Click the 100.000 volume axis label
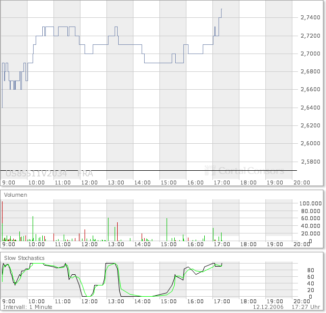This screenshot has height=313, width=326. [310, 203]
